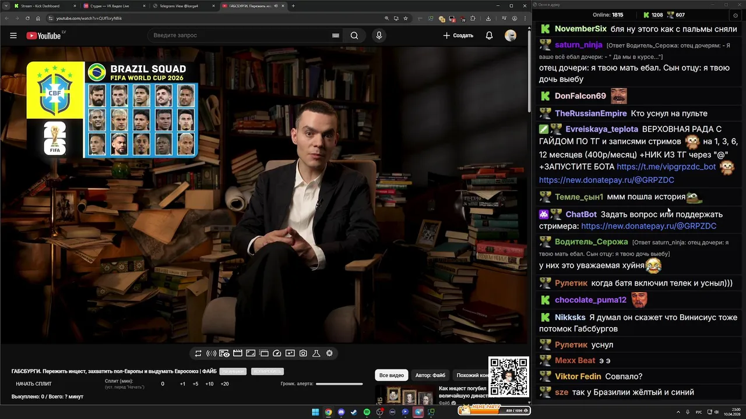The height and width of the screenshot is (419, 746).
Task: Click username TheRussianEmpire in chat
Action: (591, 113)
